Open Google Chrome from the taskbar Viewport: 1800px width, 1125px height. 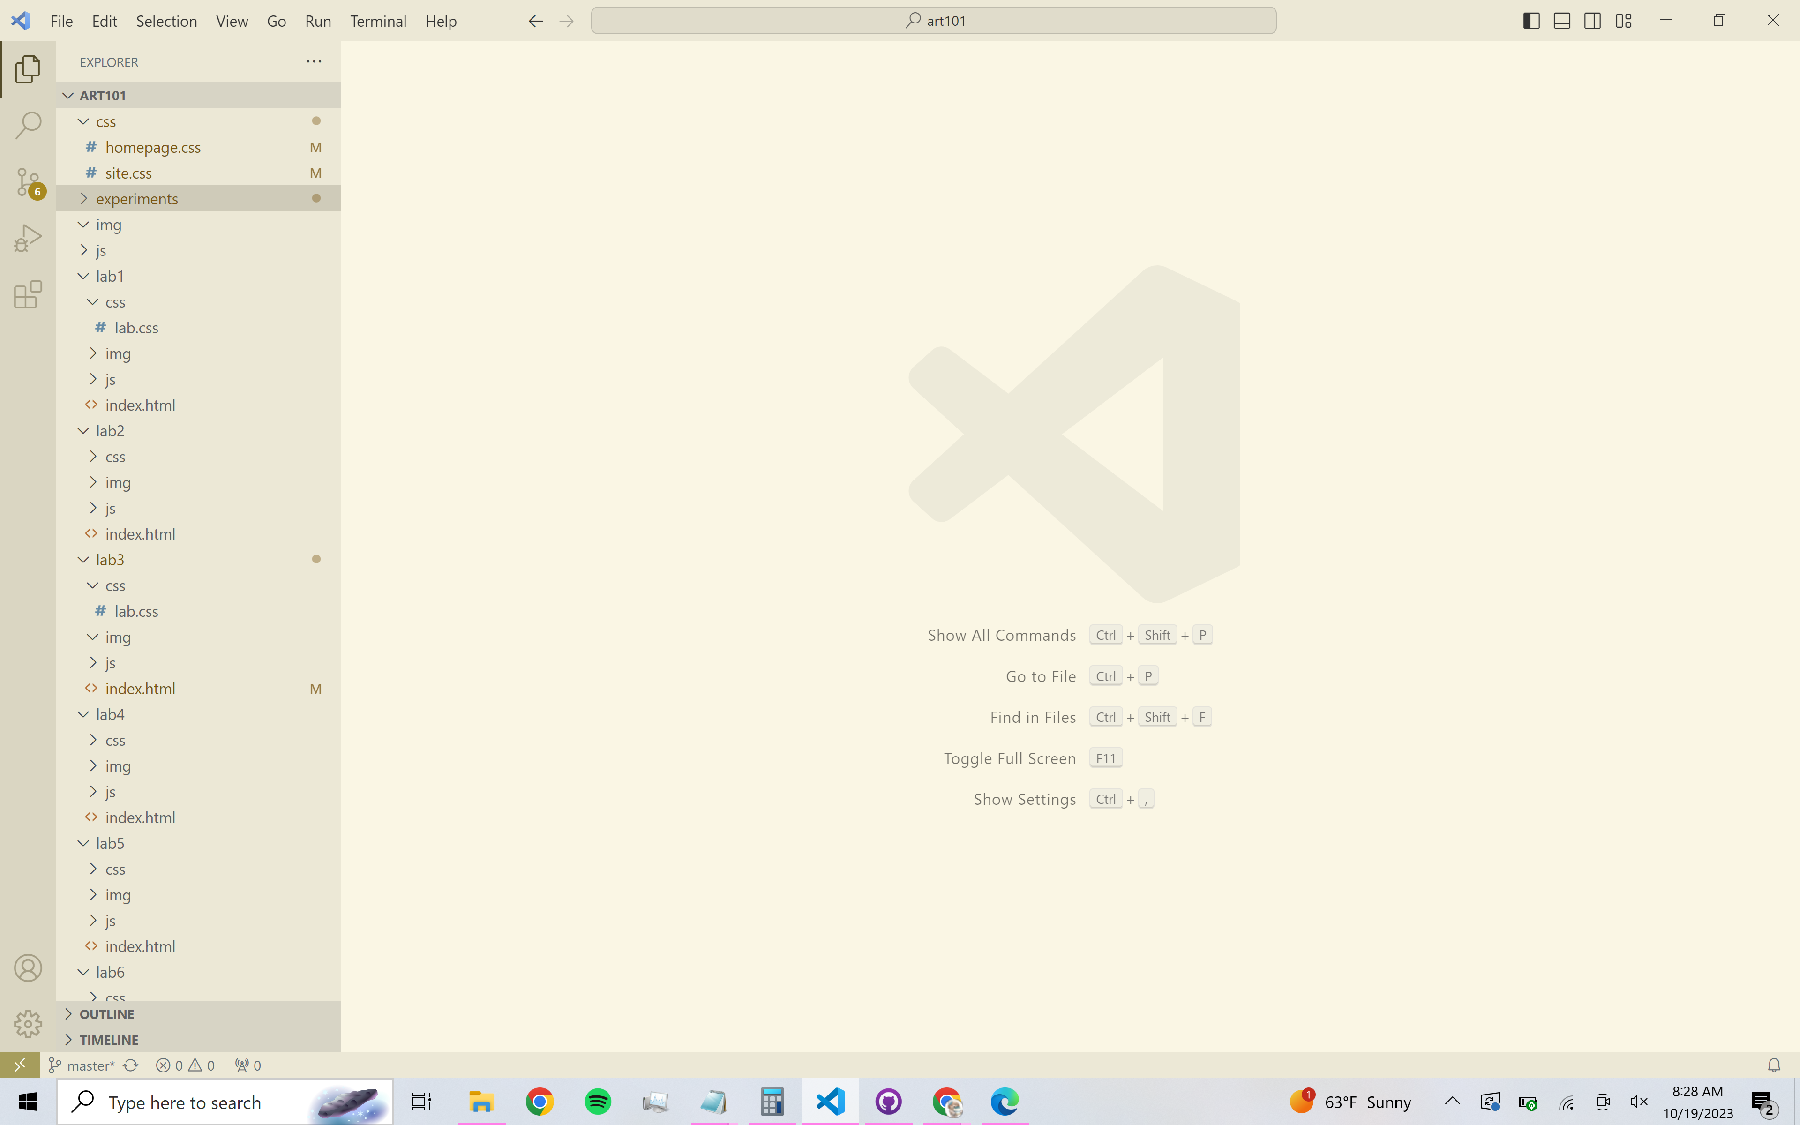pos(540,1102)
